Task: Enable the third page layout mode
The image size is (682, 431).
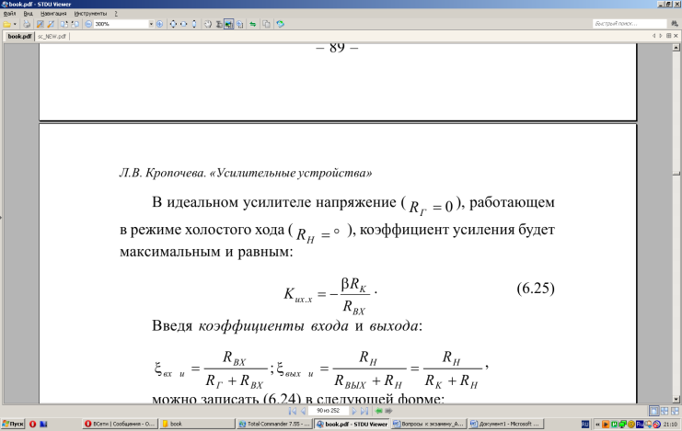Action: 675,411
